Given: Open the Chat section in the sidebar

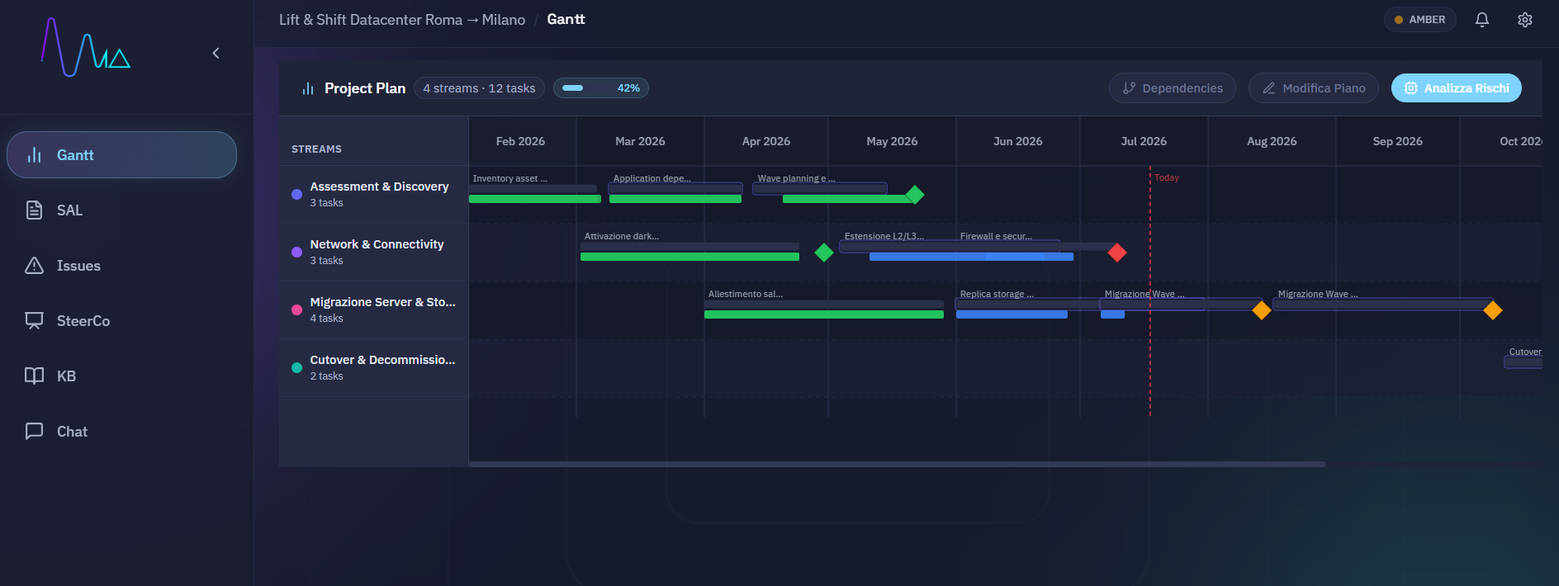Looking at the screenshot, I should [121, 432].
